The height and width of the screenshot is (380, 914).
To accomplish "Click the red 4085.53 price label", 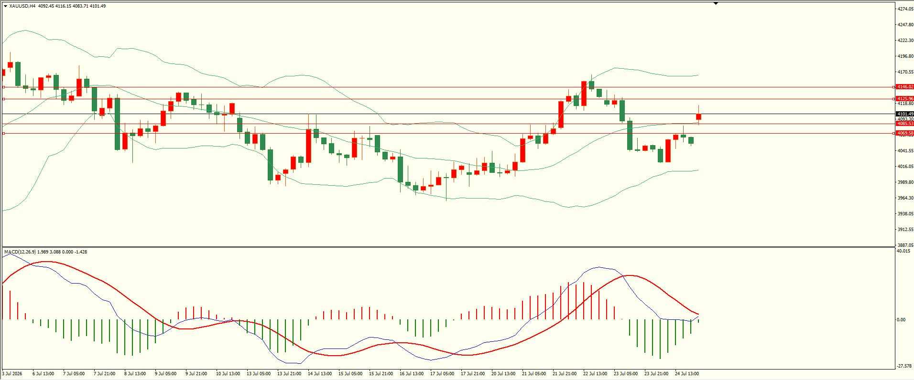I will [x=905, y=124].
